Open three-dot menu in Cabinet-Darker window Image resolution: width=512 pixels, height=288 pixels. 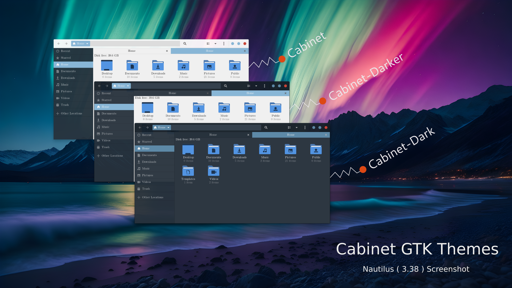point(264,86)
